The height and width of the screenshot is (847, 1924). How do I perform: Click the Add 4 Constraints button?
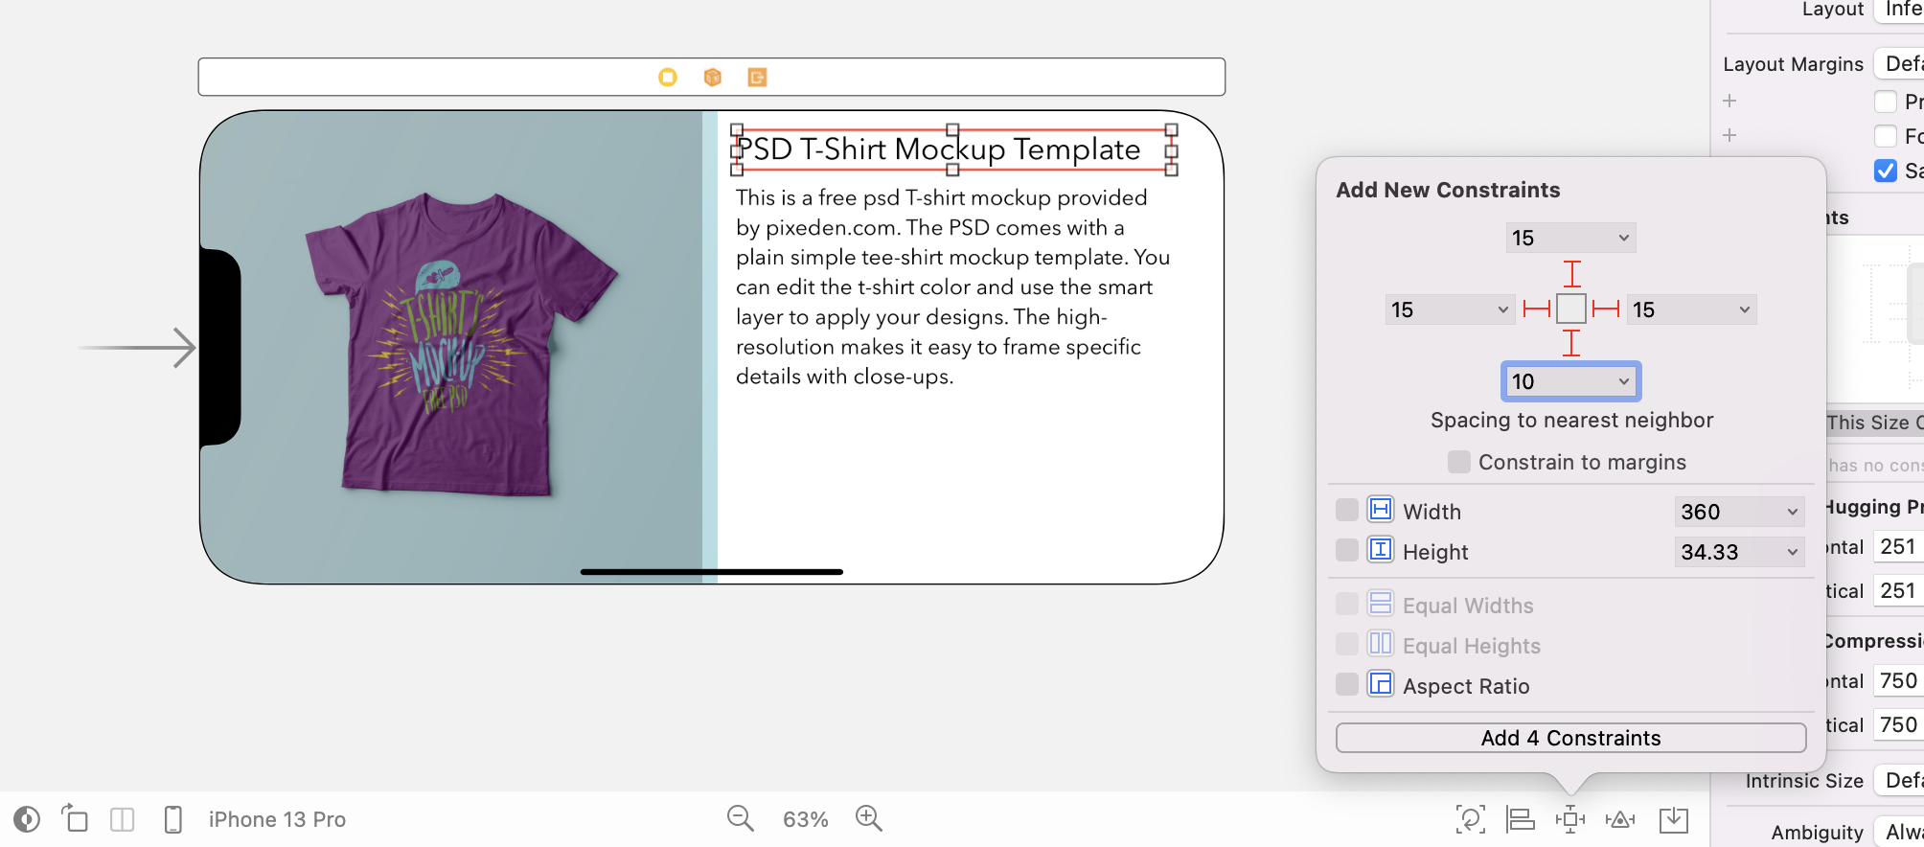click(x=1570, y=738)
